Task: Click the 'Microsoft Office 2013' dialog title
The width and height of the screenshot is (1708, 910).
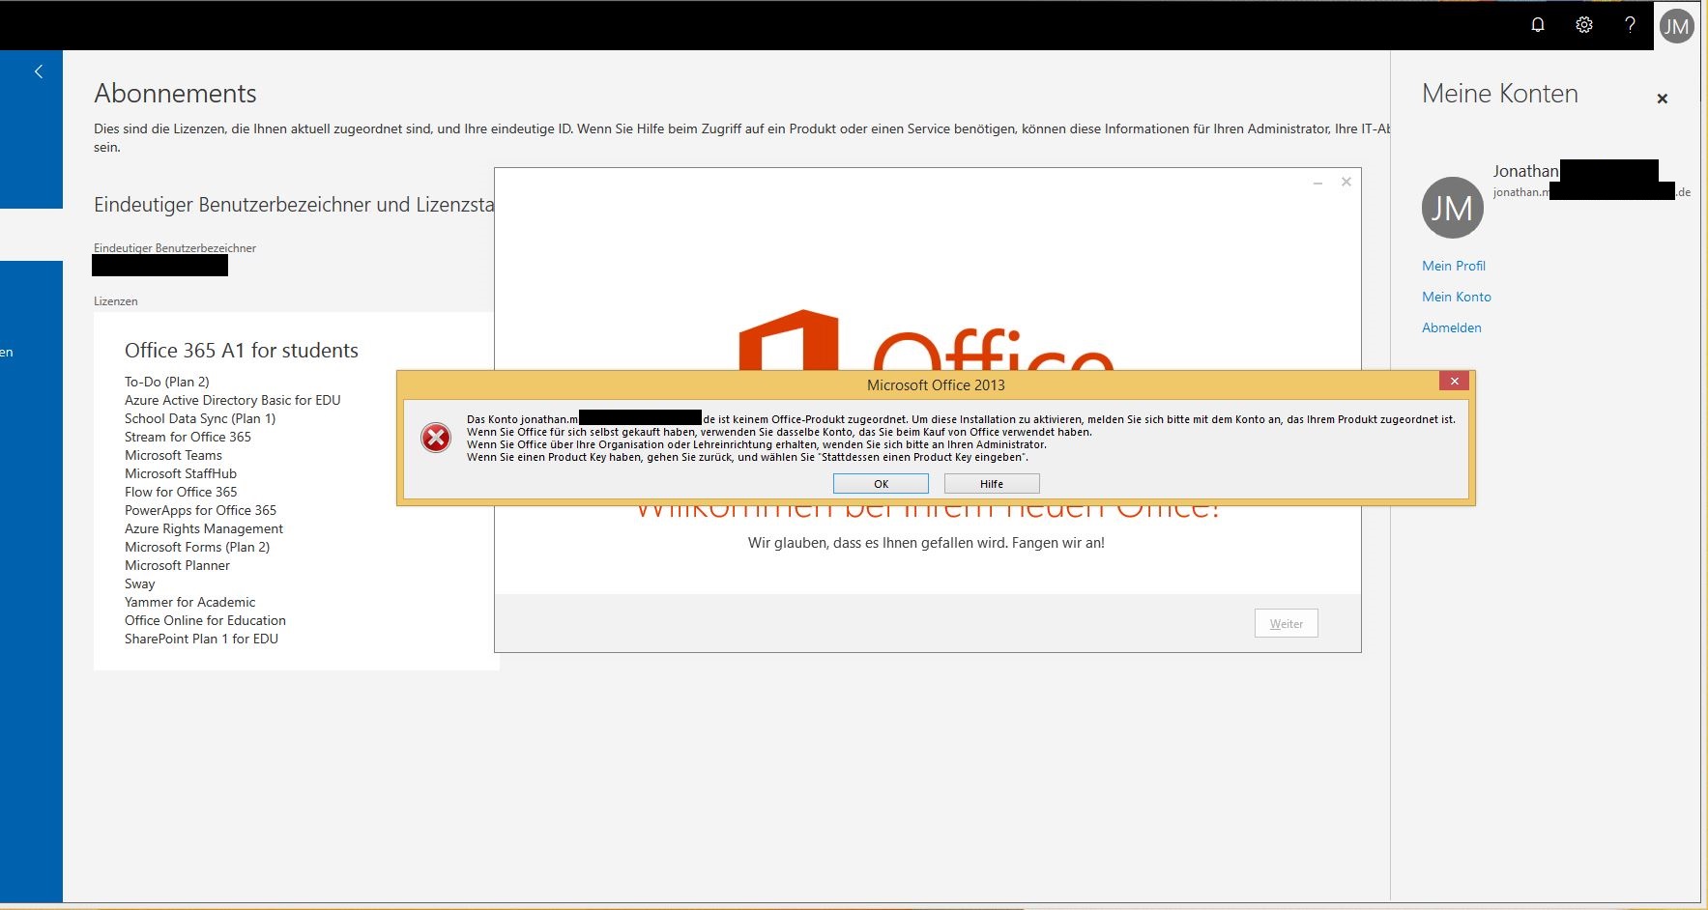Action: coord(936,384)
